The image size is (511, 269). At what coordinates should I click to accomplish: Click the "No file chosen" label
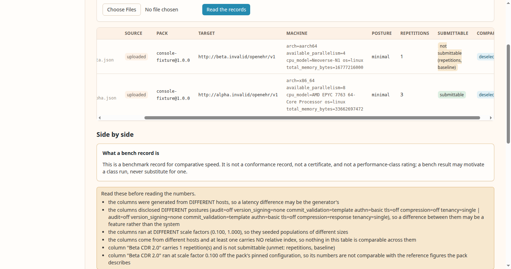[x=161, y=10]
